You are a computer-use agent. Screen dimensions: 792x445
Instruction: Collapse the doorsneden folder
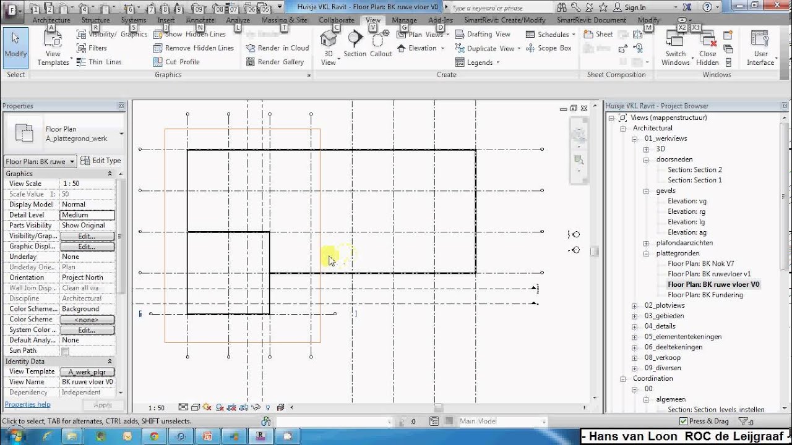click(x=646, y=159)
